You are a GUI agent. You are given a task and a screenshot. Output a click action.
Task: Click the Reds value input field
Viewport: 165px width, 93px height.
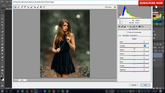coord(146,42)
